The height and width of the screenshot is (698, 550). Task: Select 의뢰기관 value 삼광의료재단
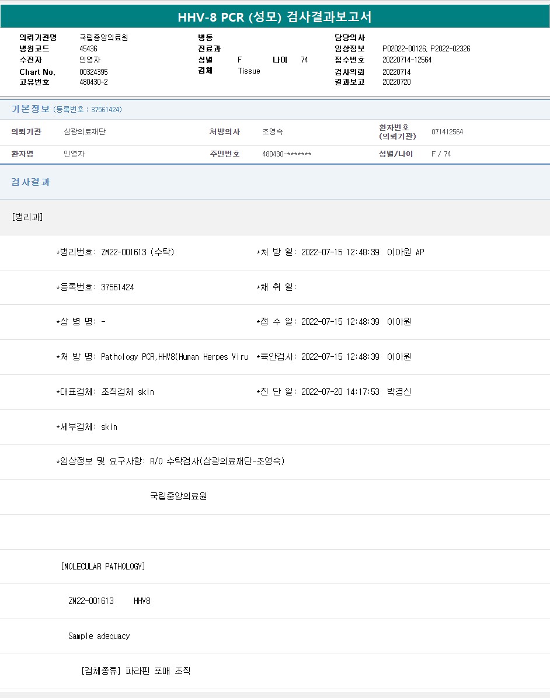point(85,132)
